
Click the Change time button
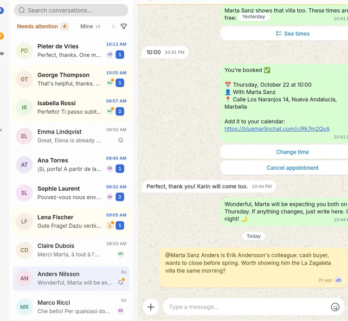pyautogui.click(x=292, y=152)
